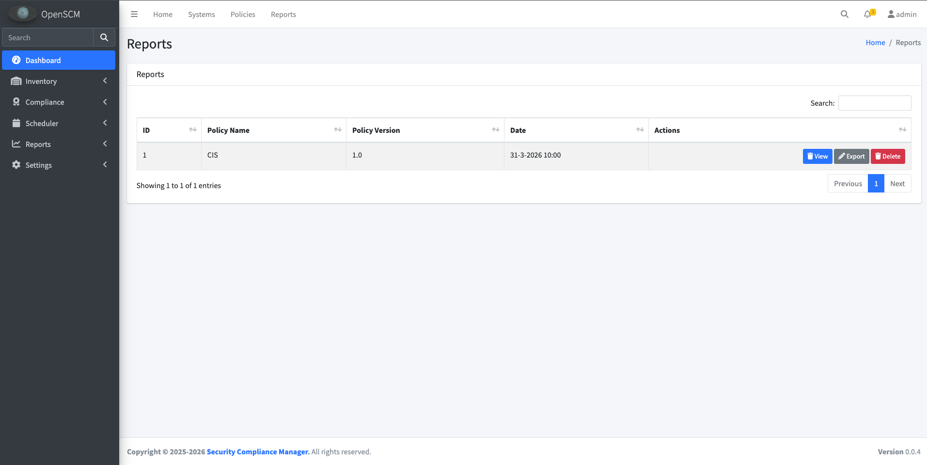The image size is (927, 465).
Task: Open Policies in top navigation
Action: (x=243, y=15)
